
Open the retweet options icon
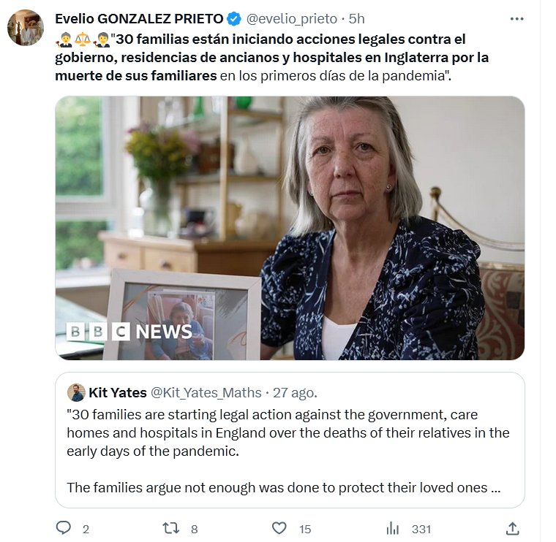[170, 528]
